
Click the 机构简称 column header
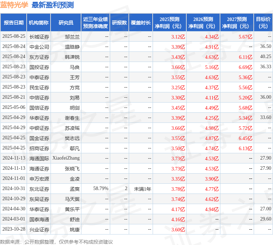pyautogui.click(x=39, y=22)
